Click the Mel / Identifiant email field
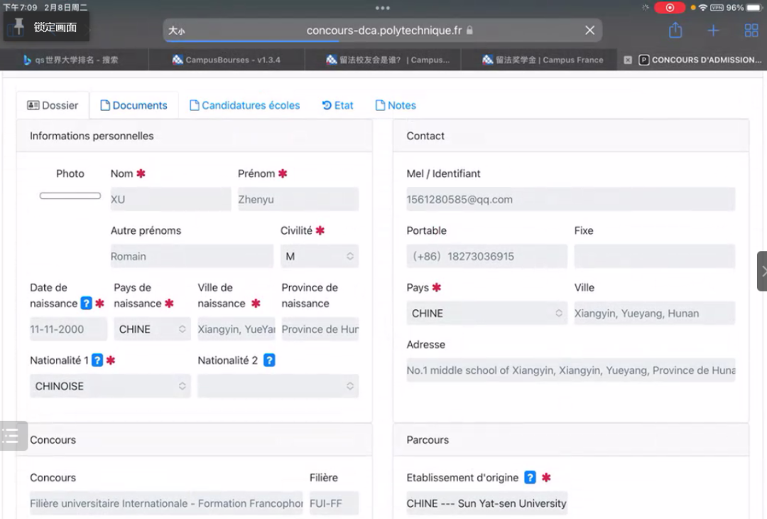The image size is (767, 519). pyautogui.click(x=570, y=200)
